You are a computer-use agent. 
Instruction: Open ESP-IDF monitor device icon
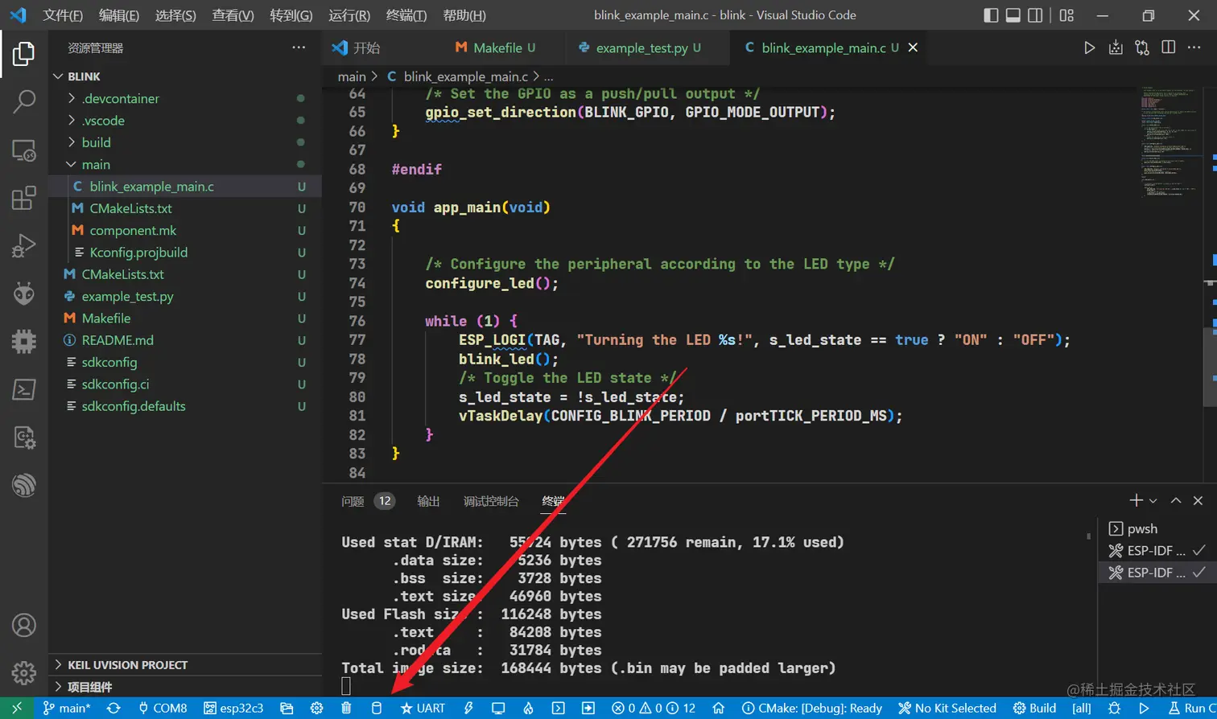[498, 708]
